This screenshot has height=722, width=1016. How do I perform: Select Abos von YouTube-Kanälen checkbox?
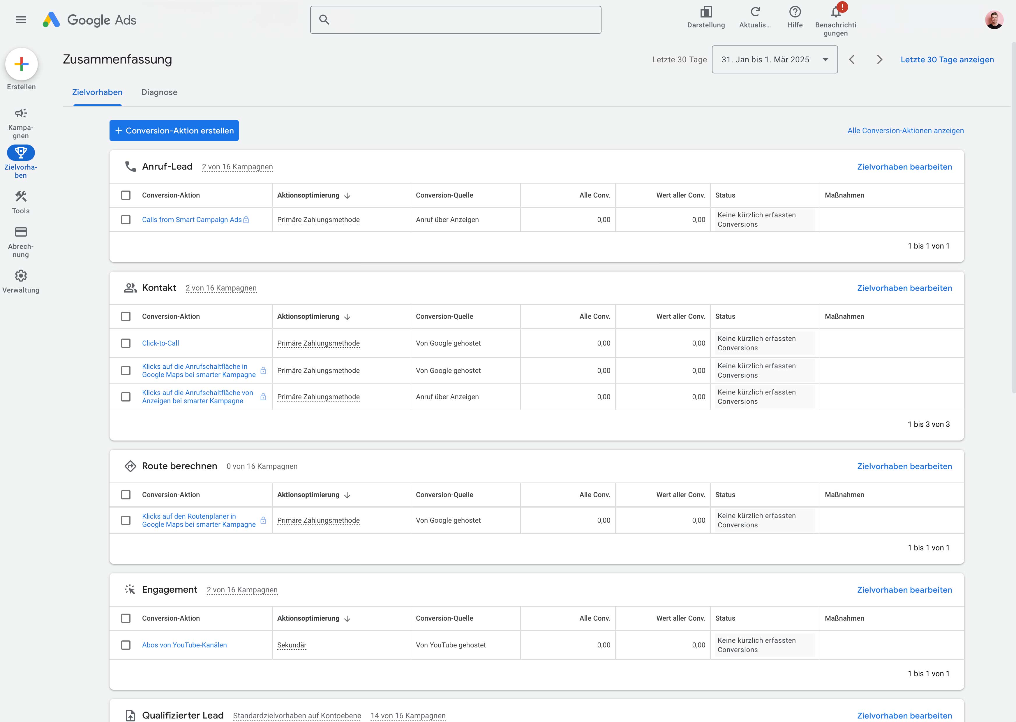pos(126,645)
